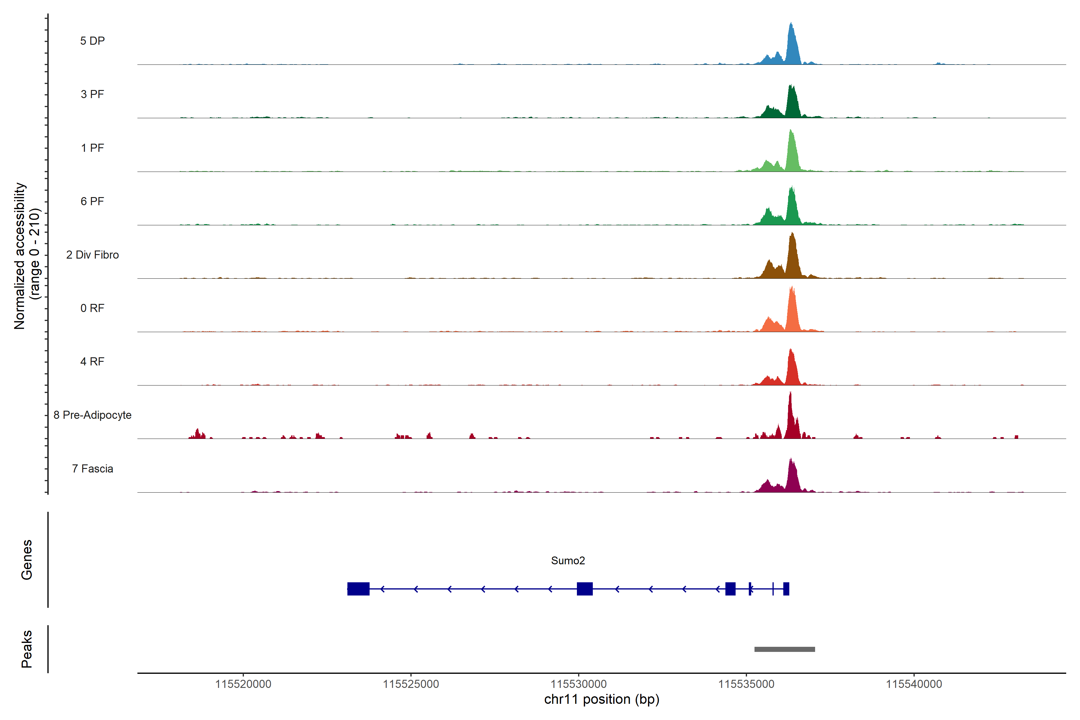
Task: Click the 4 RF track label
Action: point(92,361)
